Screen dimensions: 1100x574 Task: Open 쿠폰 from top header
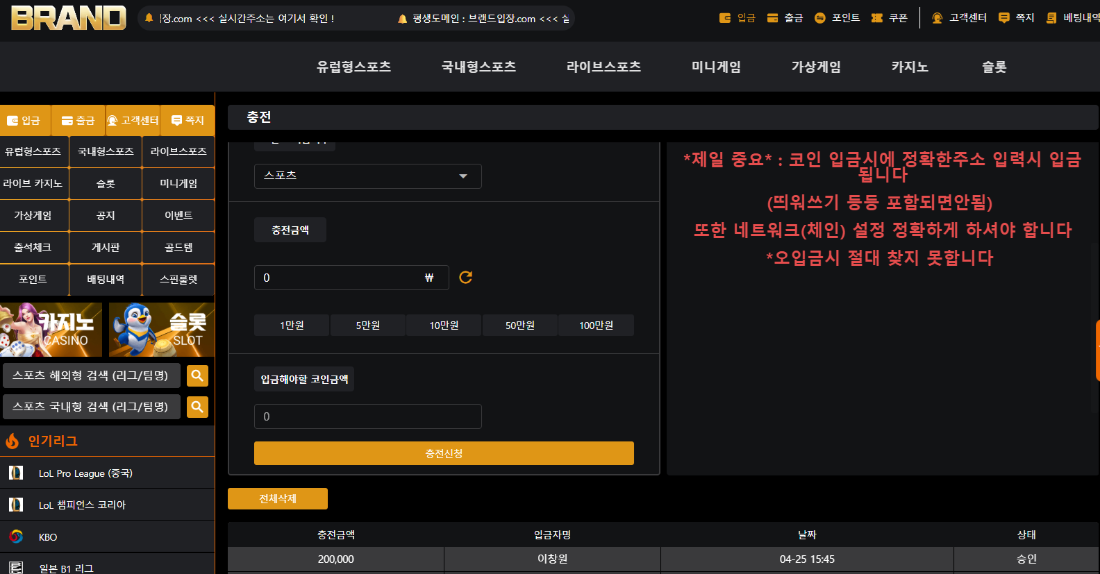pyautogui.click(x=890, y=18)
